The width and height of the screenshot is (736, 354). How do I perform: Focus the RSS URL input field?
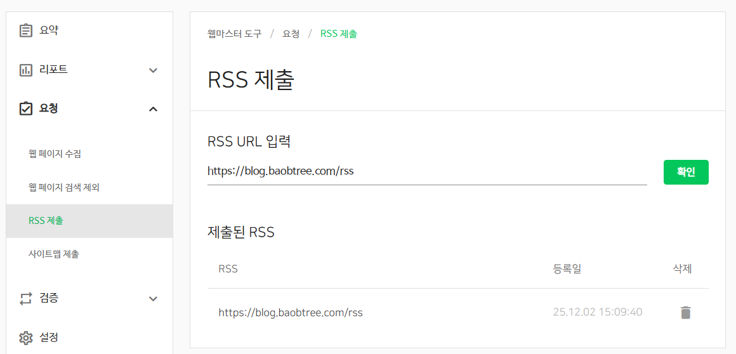point(427,172)
